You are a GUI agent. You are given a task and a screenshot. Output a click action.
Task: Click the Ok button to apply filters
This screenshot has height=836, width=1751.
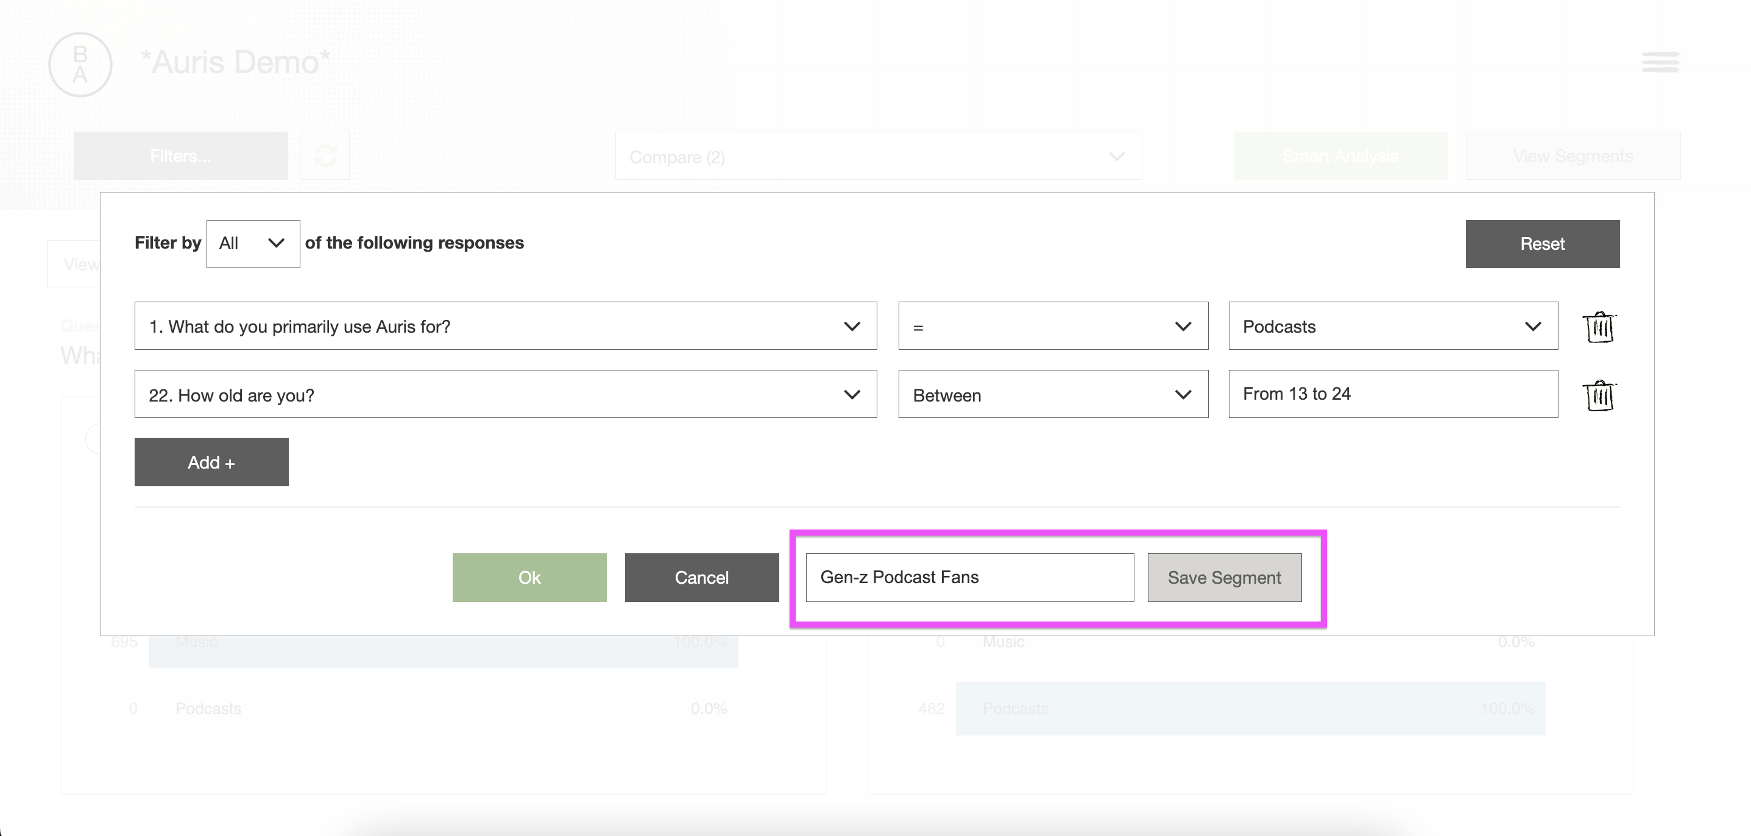tap(529, 577)
